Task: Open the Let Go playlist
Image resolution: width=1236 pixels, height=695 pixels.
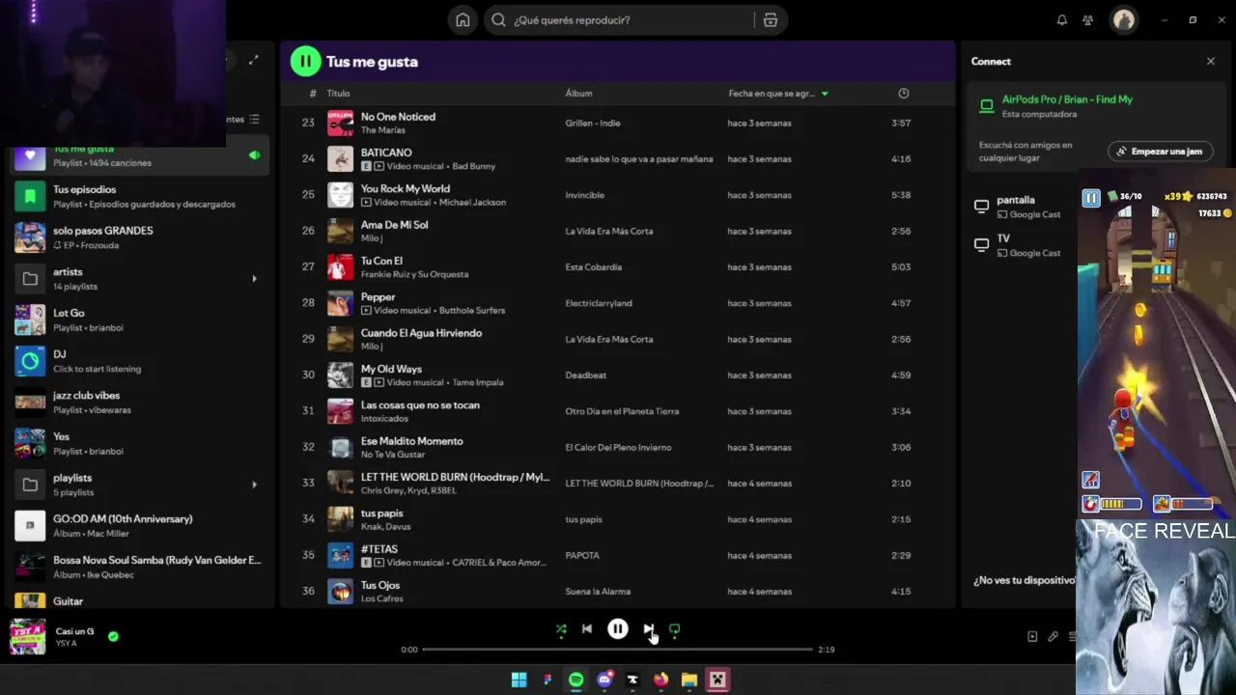Action: tap(141, 320)
